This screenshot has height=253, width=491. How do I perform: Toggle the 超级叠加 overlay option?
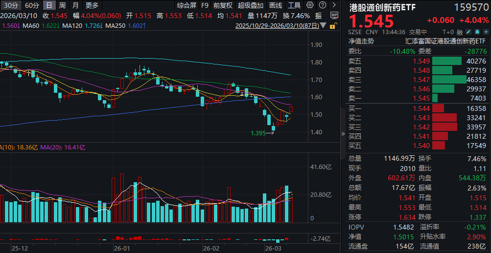(250, 5)
